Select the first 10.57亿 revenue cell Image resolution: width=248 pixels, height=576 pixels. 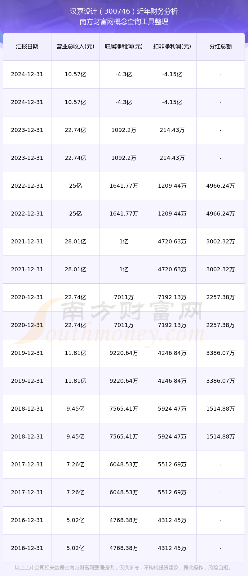(75, 74)
